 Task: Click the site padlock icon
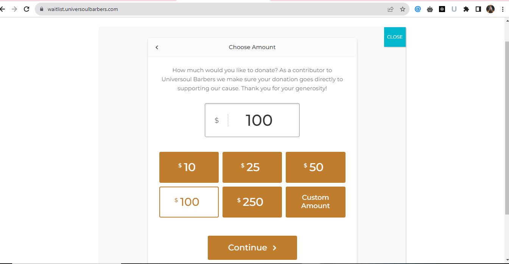coord(42,9)
